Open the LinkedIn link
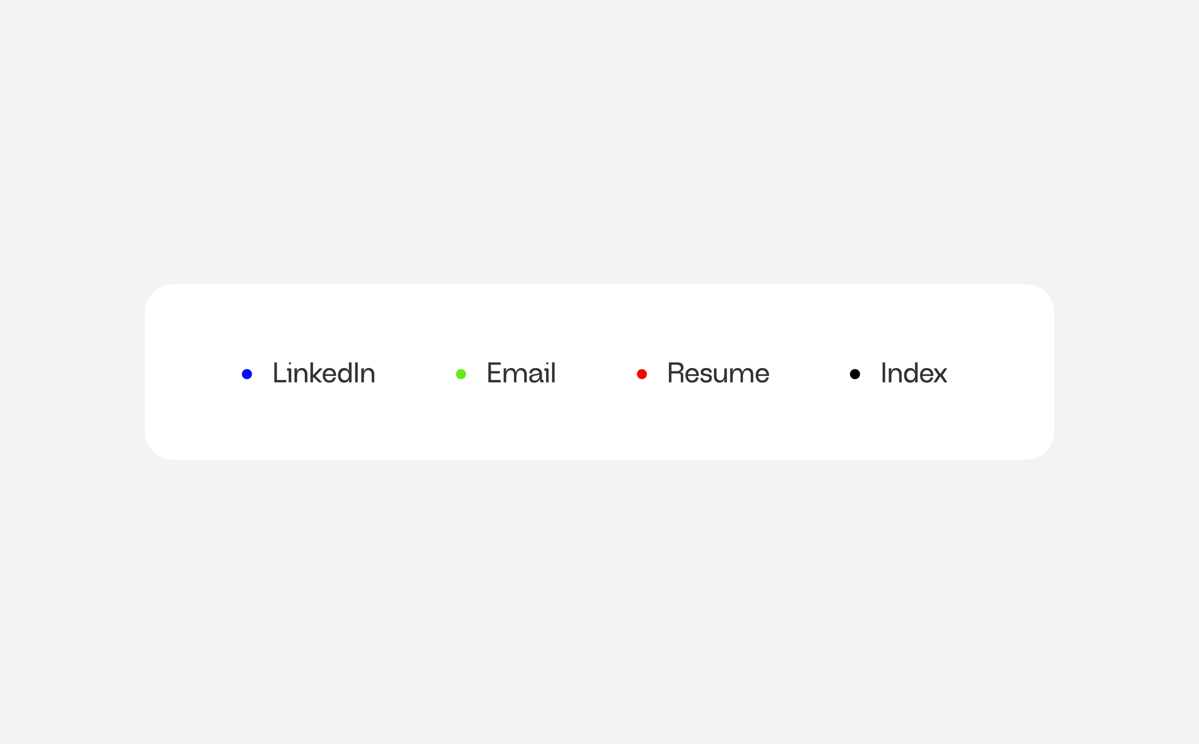1199x744 pixels. point(325,373)
